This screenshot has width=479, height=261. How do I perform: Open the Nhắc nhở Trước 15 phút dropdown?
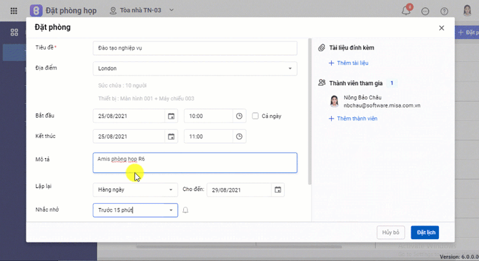click(170, 211)
